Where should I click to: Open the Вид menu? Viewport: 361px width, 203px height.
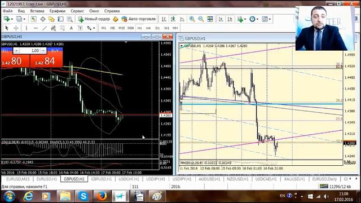click(x=21, y=11)
